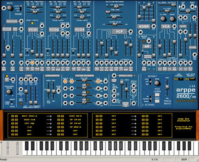Click the VCO1 module label
This screenshot has height=162, width=199.
33,30
